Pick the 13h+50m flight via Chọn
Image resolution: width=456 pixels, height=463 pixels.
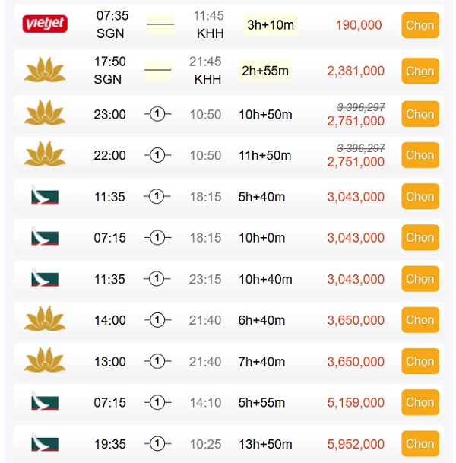click(x=420, y=443)
